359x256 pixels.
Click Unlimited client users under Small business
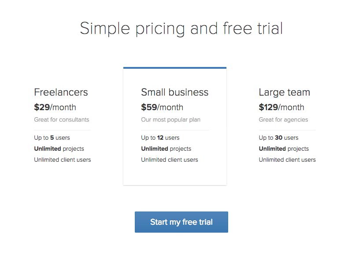tap(170, 160)
